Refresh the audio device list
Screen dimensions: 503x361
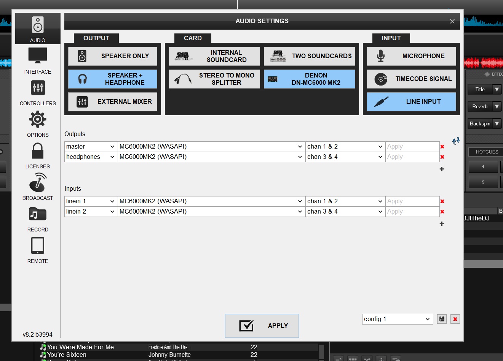(x=456, y=141)
